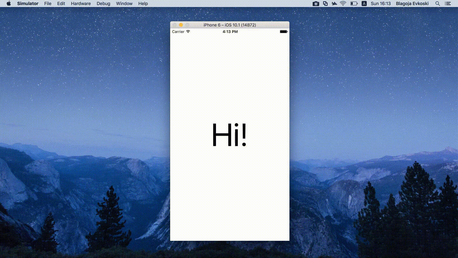Tap the simulator battery indicator
This screenshot has width=458, height=258.
[284, 32]
